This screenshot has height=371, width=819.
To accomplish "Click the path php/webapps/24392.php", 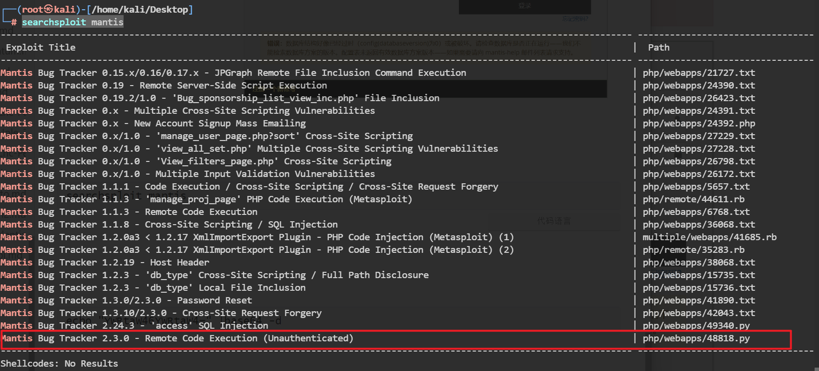I will coord(699,123).
